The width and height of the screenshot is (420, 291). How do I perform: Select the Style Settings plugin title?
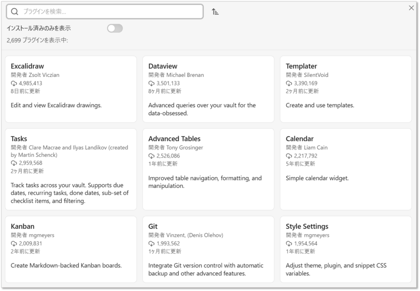tap(307, 226)
